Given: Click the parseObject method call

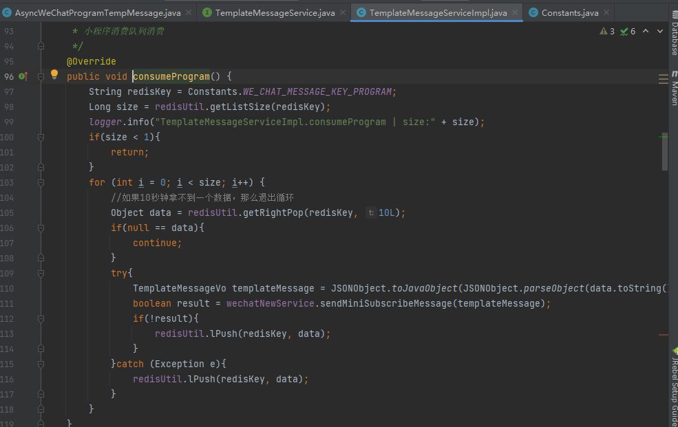Looking at the screenshot, I should (554, 288).
